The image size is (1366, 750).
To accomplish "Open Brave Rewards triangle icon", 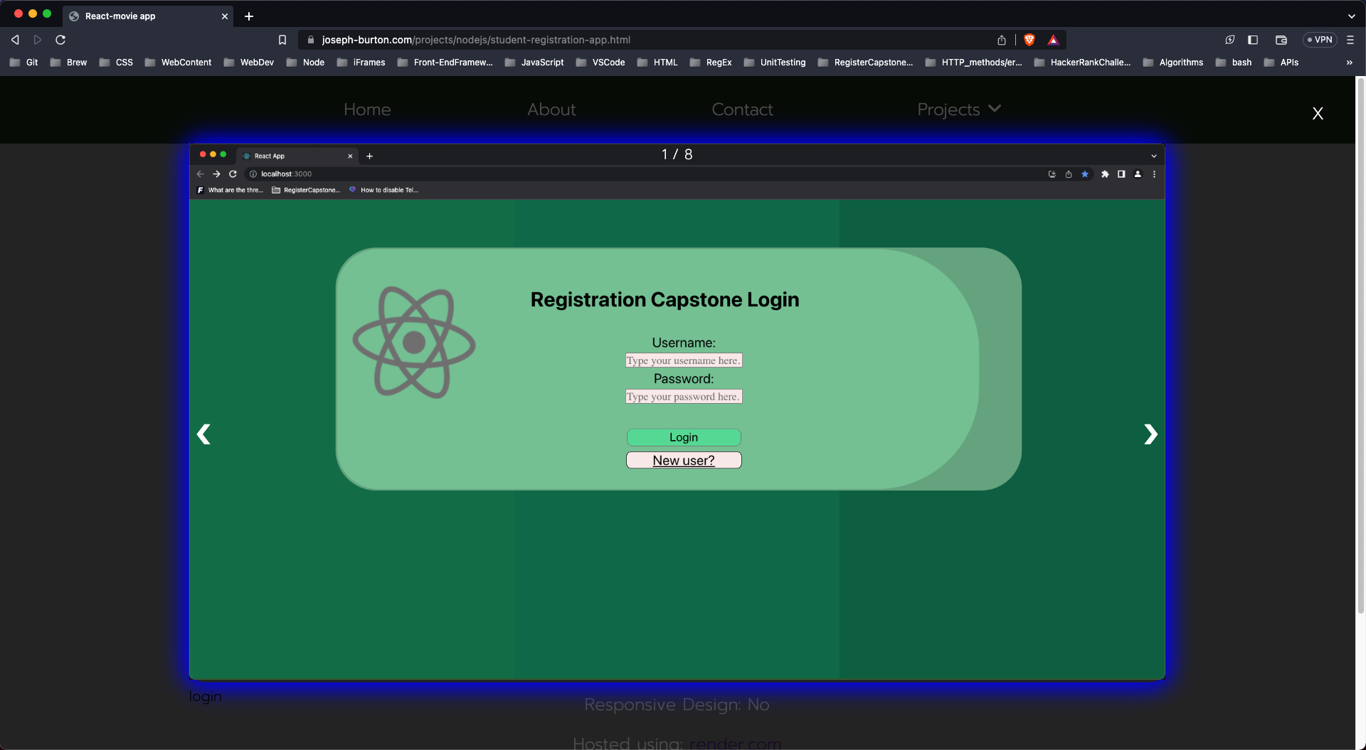I will pos(1054,40).
